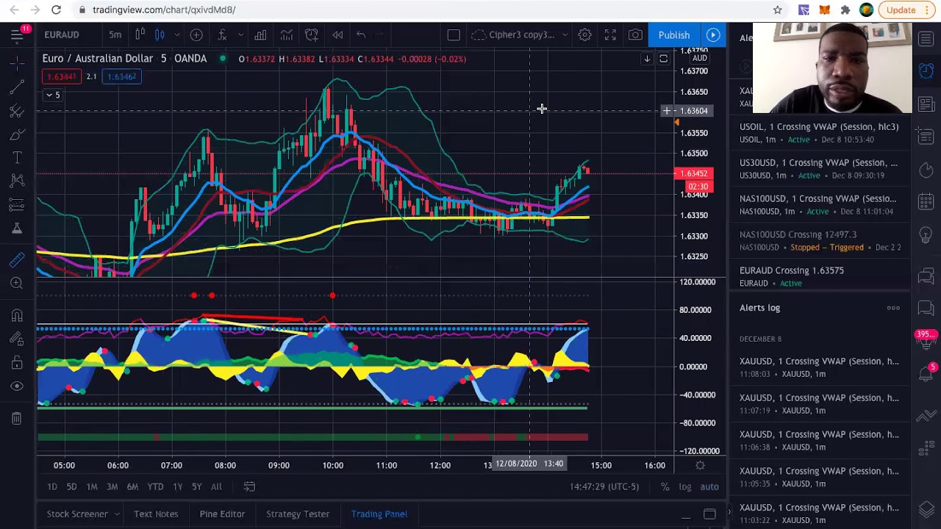Select the text annotation tool

coord(16,158)
